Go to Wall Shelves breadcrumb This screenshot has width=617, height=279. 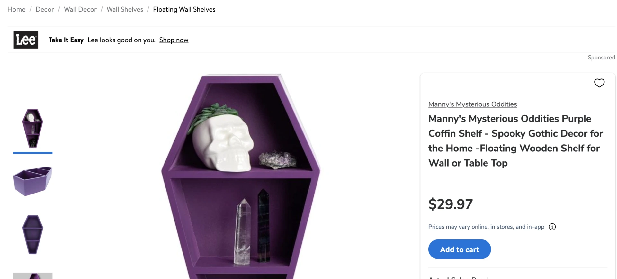click(125, 9)
